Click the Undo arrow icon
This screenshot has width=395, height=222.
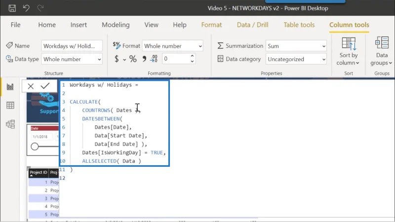coord(26,8)
